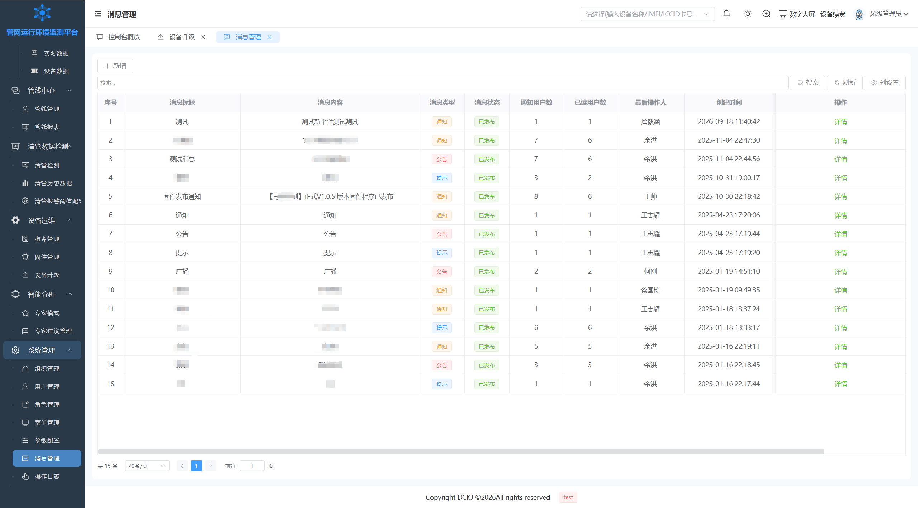This screenshot has width=918, height=508.
Task: Click the horizontal table scrollbar
Action: 461,451
